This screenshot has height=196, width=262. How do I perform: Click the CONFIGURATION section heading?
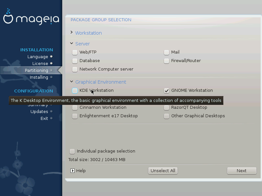point(34,91)
